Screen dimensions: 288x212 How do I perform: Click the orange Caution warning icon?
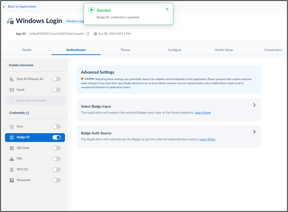click(82, 79)
